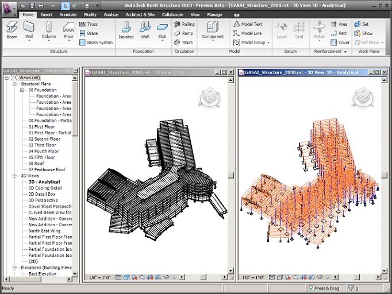Select the Beam tool in Structure panel
This screenshot has height=294, width=392.
tap(12, 30)
